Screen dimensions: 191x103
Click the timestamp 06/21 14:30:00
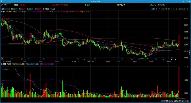(x=157, y=5)
